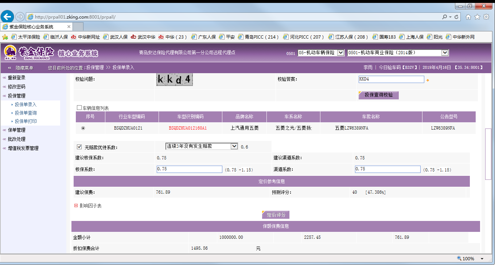495x265 pixels.
Task: Toggle the 车辆信息列表 checkbox
Action: (x=79, y=108)
